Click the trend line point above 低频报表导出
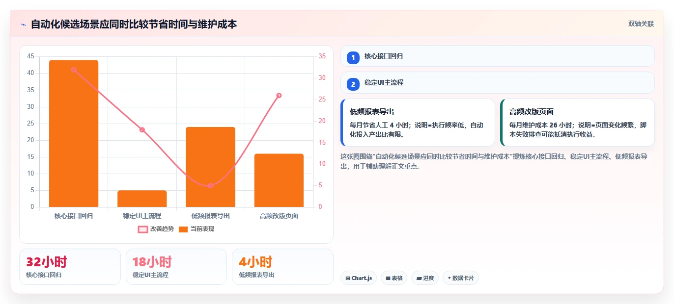The image size is (674, 304). [210, 186]
